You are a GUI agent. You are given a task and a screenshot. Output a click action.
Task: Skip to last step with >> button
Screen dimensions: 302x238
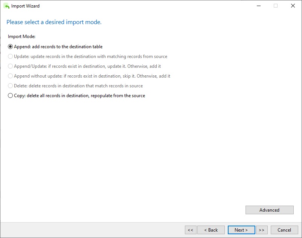pos(262,230)
